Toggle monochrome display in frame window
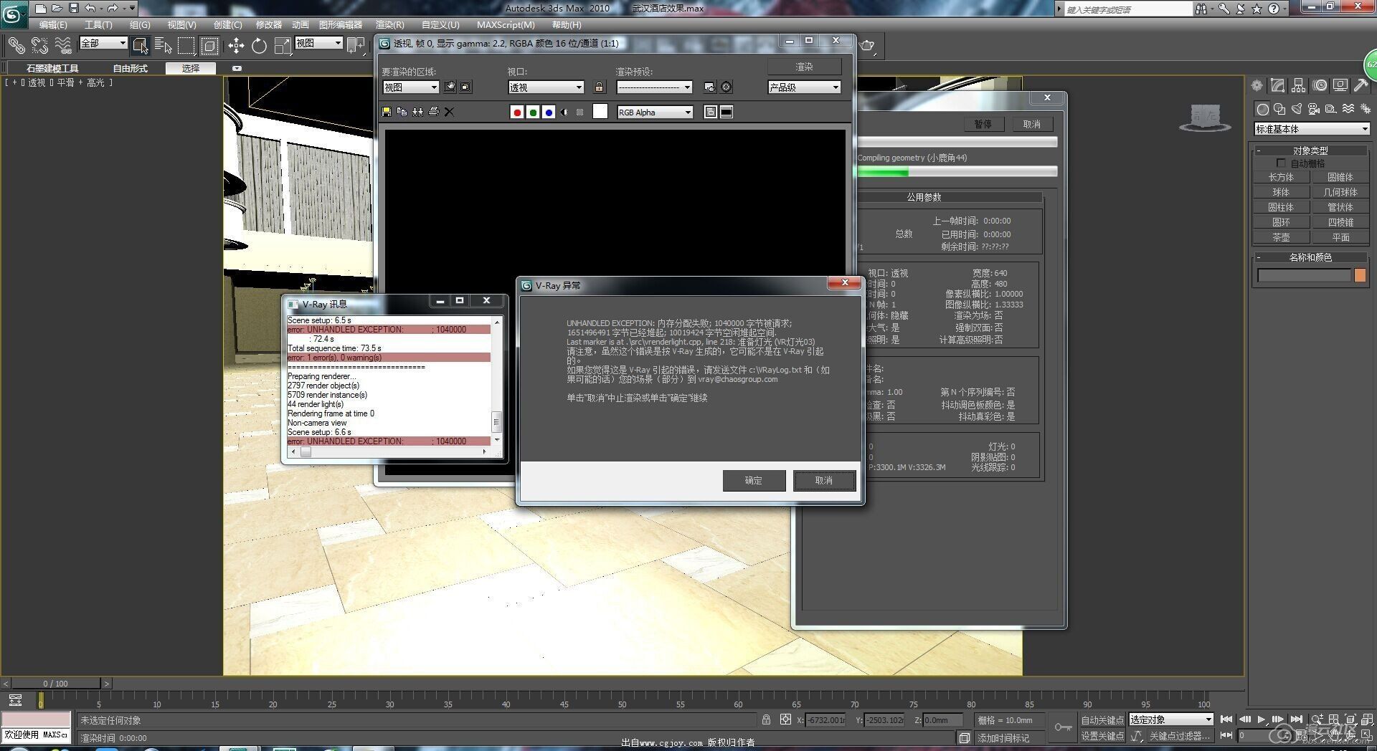1377x751 pixels. (579, 112)
